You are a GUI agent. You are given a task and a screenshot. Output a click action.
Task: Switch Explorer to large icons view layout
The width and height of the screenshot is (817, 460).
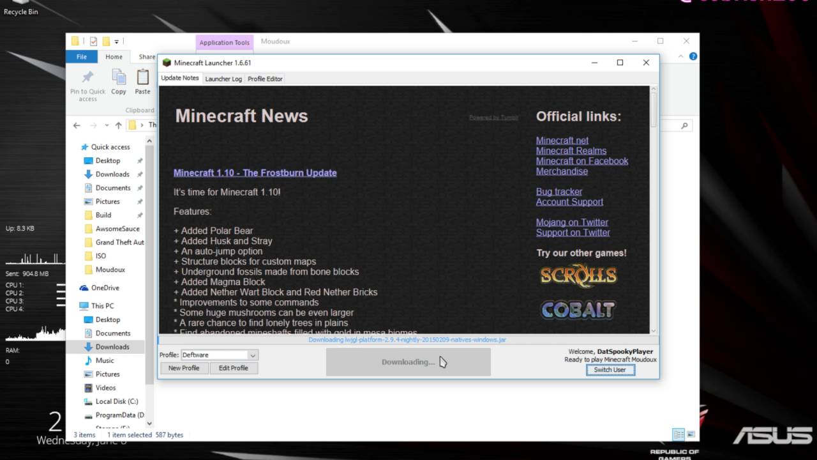point(691,434)
